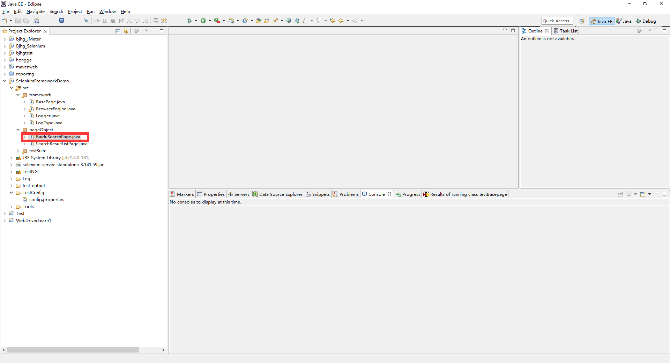The width and height of the screenshot is (670, 363).
Task: Minimize the Outline panel
Action: point(656,30)
